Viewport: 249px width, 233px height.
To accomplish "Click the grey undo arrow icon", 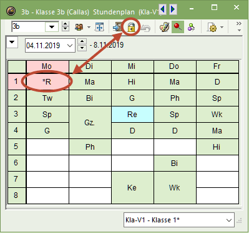I will tap(145, 28).
